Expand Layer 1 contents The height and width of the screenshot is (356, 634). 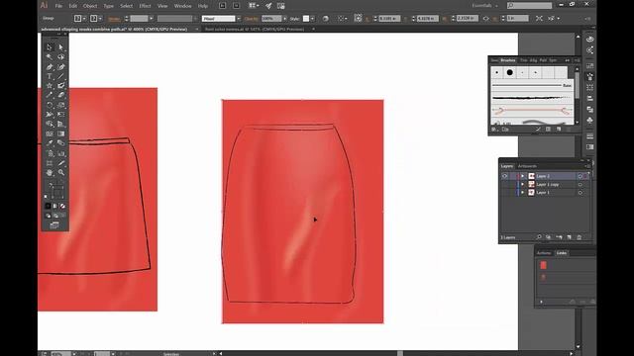click(x=522, y=193)
